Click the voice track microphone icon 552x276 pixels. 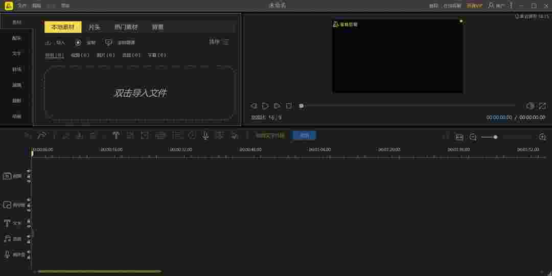coord(7,254)
